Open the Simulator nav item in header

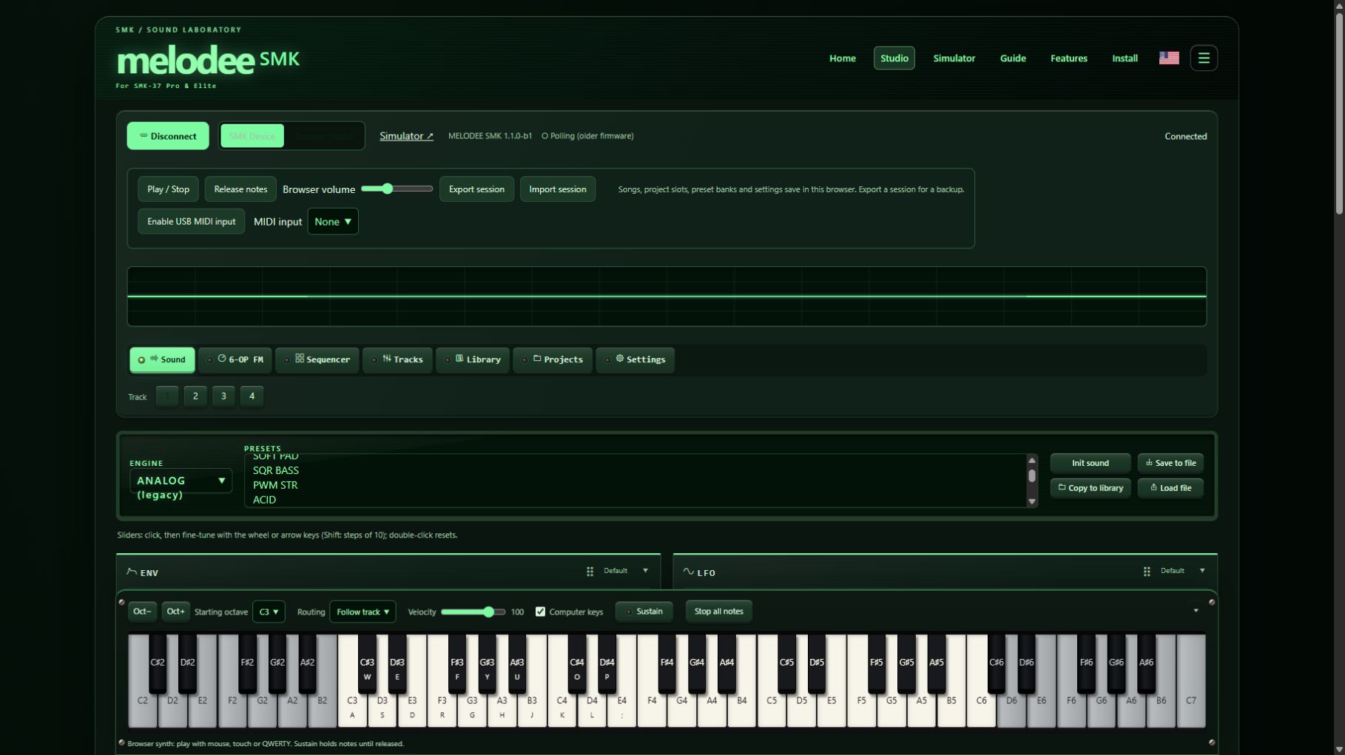pyautogui.click(x=954, y=58)
